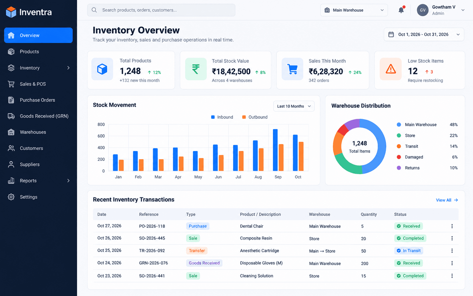Open the Main Warehouse dropdown
Viewport: 473px width, 296px height.
point(354,10)
